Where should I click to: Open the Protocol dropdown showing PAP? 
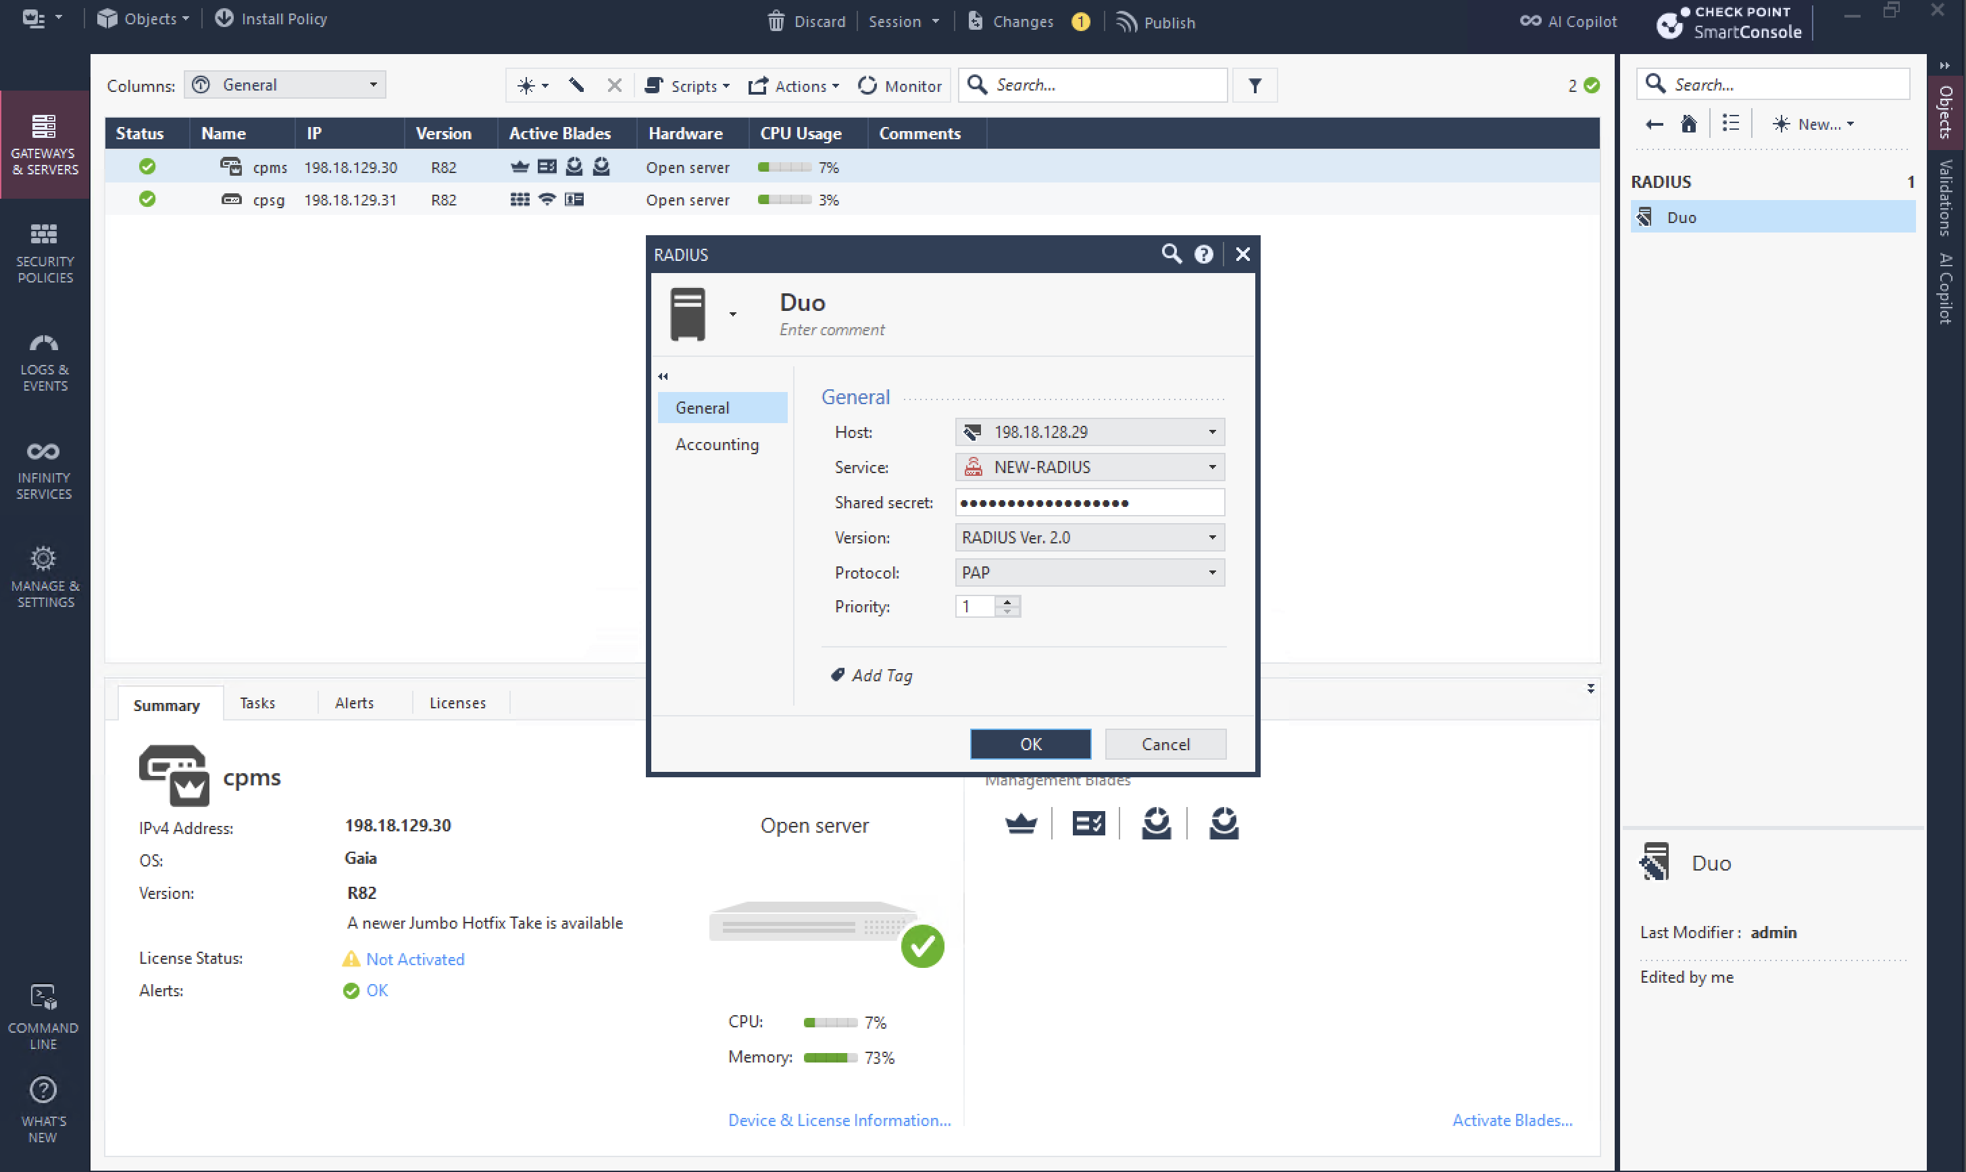coord(1211,572)
